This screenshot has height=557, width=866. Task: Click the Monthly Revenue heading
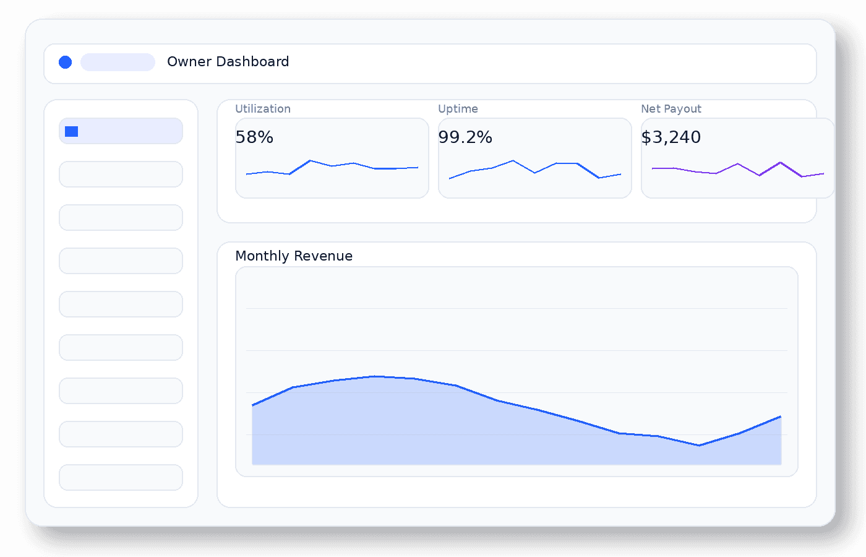pyautogui.click(x=294, y=256)
